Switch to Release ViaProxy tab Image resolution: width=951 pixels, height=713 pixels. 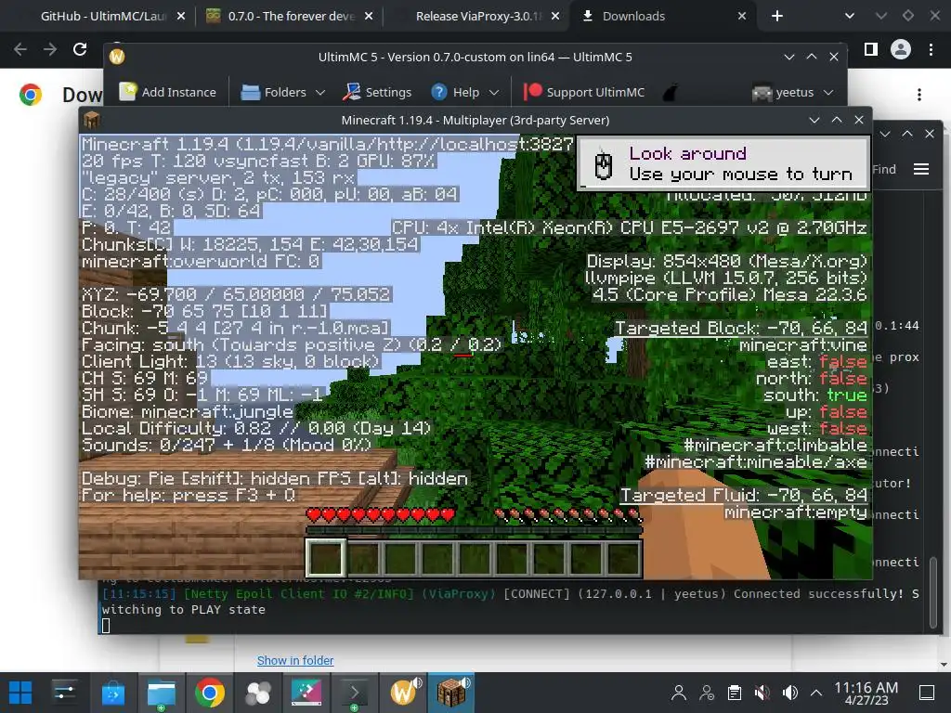point(478,17)
